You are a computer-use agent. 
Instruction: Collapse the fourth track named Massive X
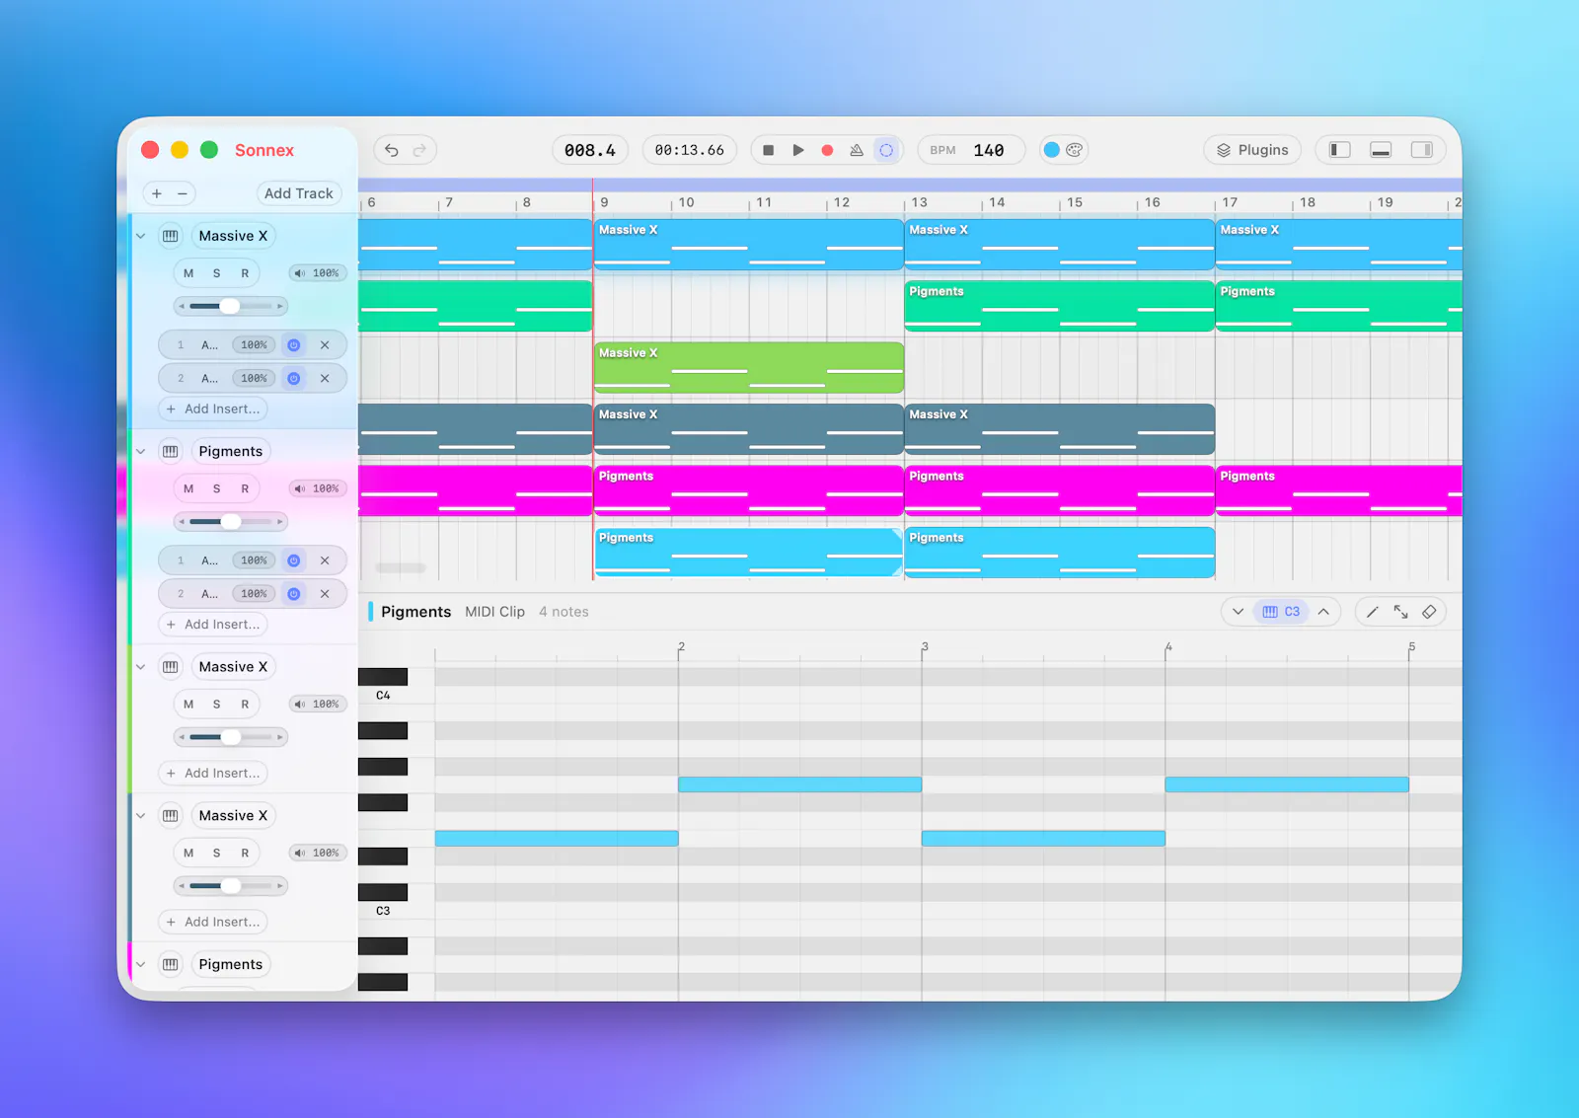[x=141, y=816]
